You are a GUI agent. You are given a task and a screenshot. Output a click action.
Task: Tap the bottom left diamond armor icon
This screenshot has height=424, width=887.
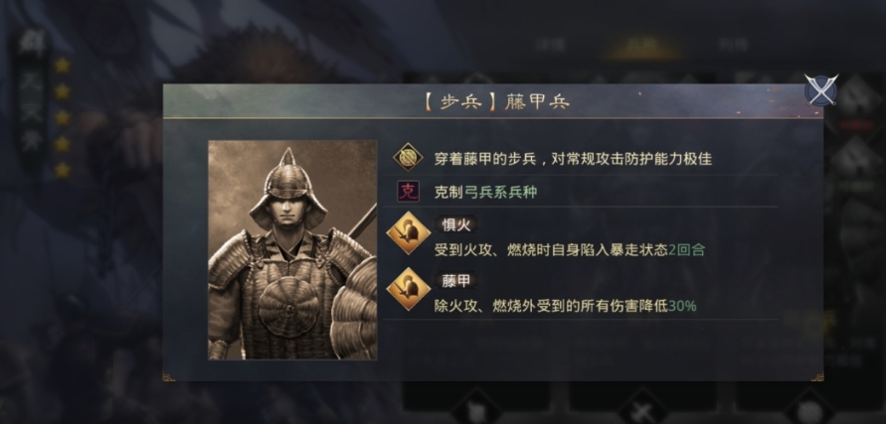[476, 408]
